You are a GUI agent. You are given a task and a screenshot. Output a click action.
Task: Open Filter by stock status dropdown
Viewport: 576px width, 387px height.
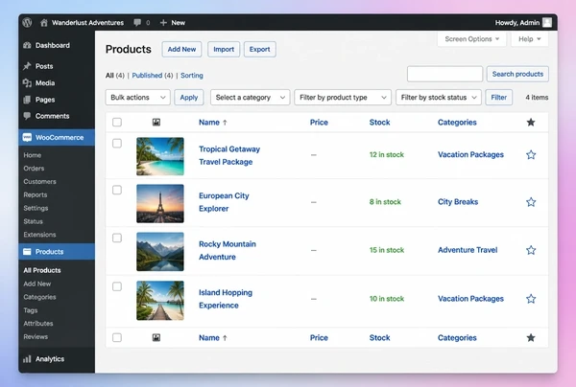tap(439, 98)
